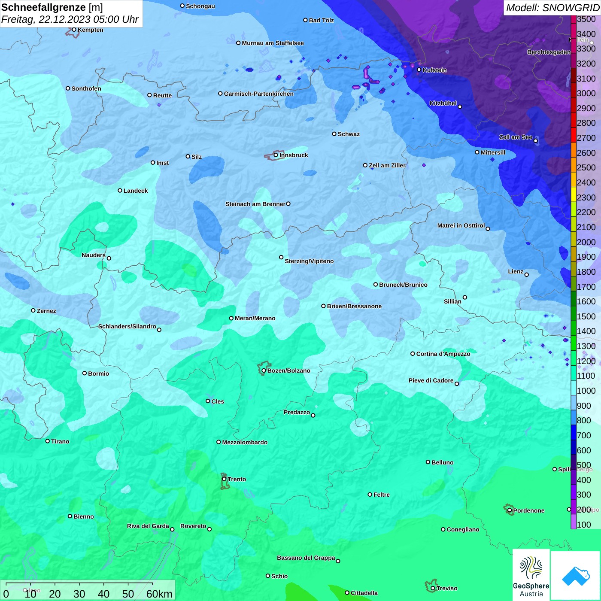This screenshot has height=601, width=601.
Task: Click the Reutte location dot
Action: click(x=149, y=95)
